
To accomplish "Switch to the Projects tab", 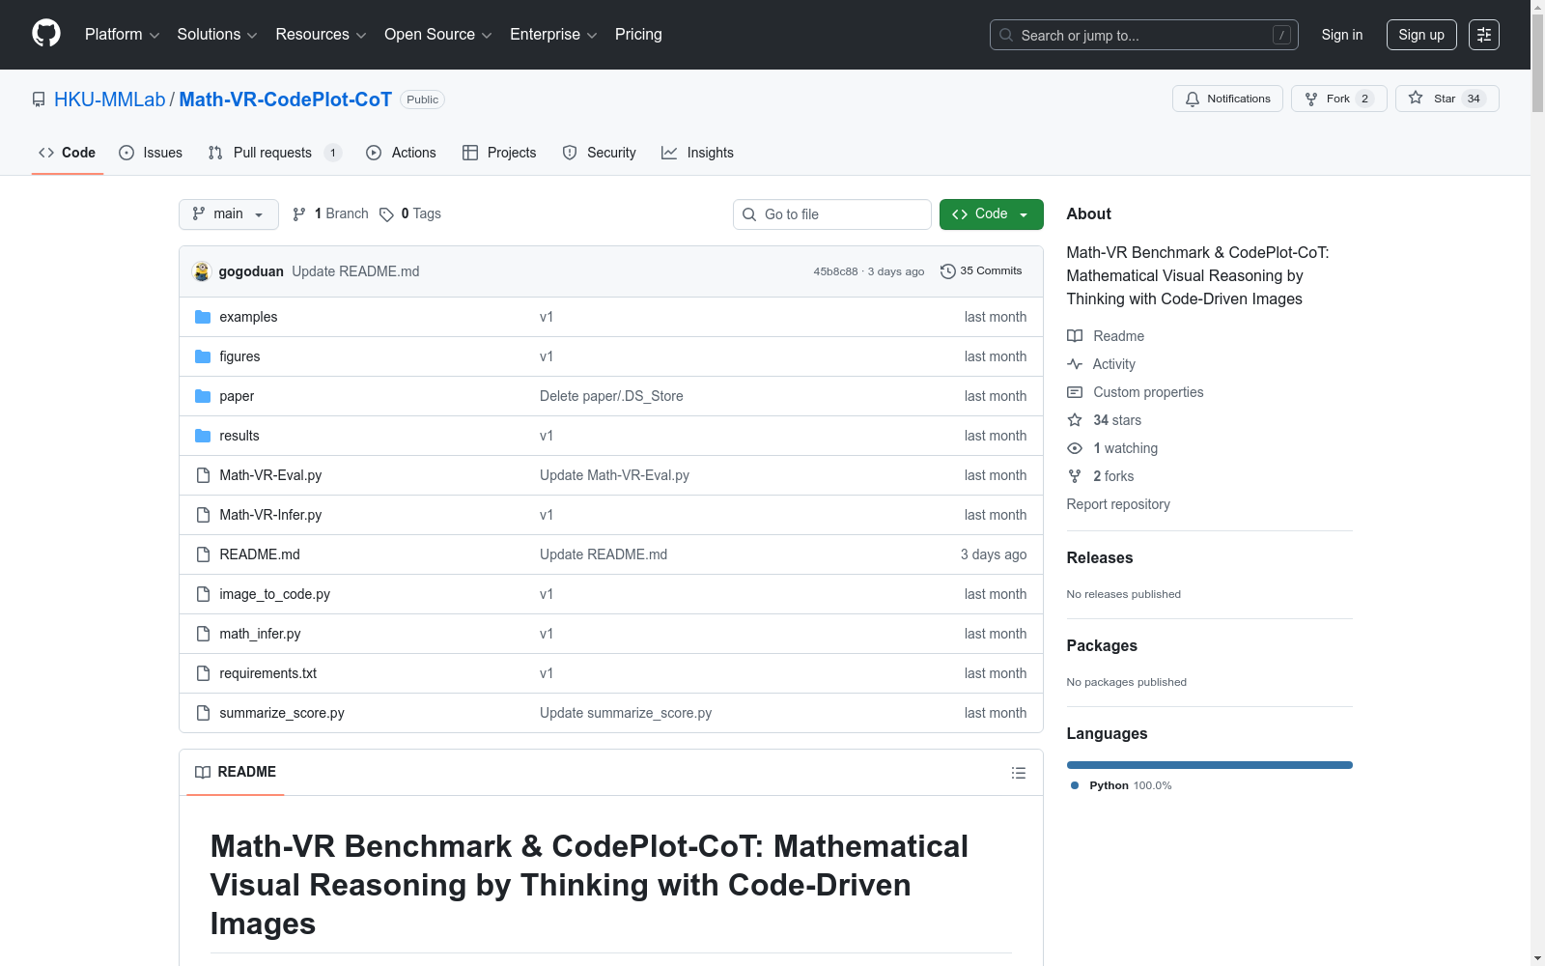I will [499, 153].
